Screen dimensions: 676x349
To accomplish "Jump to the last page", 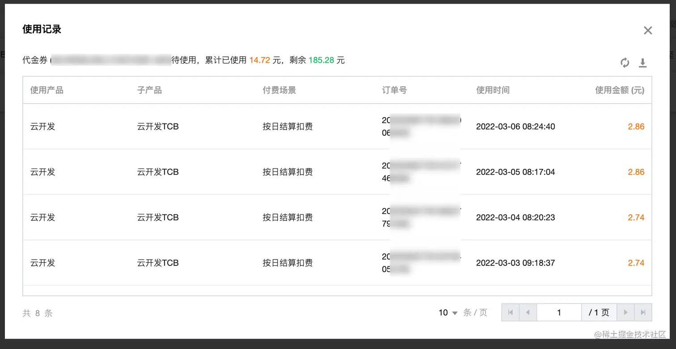I will (643, 312).
